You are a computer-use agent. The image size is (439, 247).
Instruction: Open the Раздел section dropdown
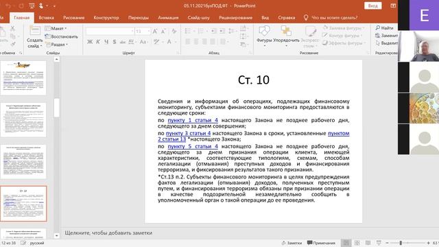56,44
